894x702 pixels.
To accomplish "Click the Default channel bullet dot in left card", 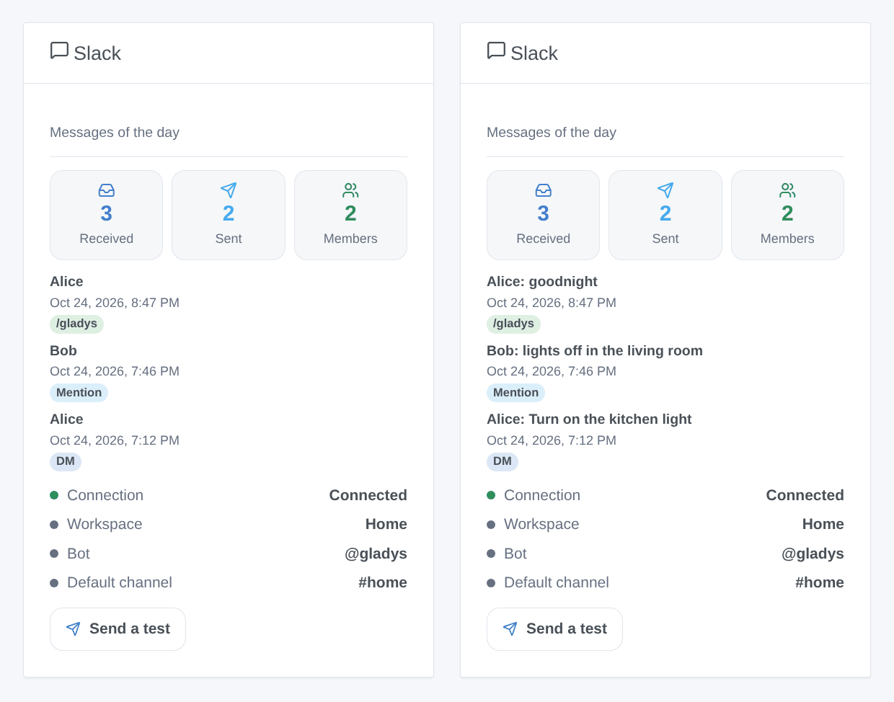I will [54, 583].
